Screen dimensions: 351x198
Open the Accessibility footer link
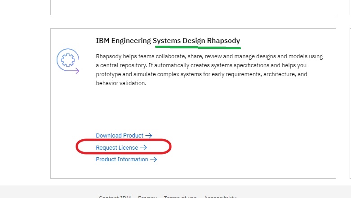pyautogui.click(x=220, y=197)
